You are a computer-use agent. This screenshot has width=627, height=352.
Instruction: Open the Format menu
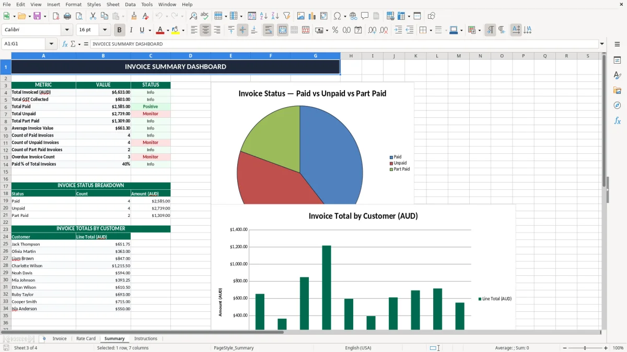73,4
